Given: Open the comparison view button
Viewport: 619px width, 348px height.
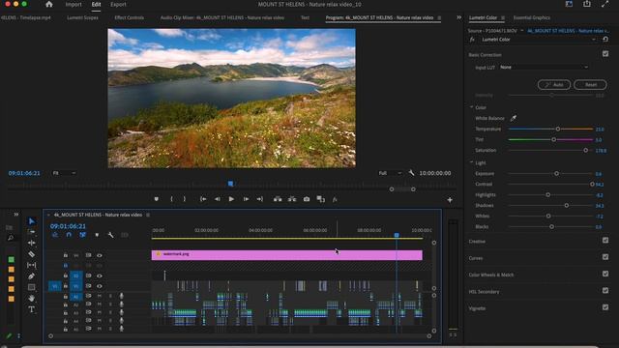Looking at the screenshot, I should pos(320,199).
